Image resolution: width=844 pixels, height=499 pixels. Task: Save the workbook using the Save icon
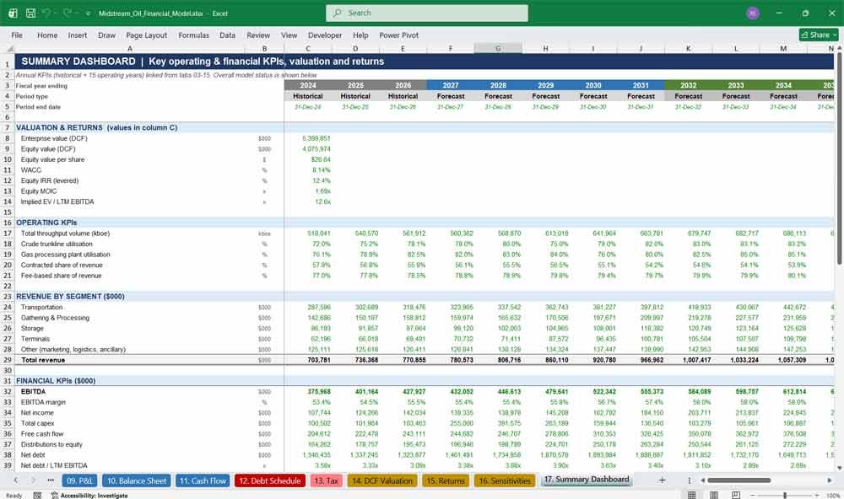click(30, 13)
